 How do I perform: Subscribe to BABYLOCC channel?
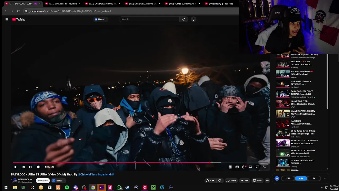43,181
